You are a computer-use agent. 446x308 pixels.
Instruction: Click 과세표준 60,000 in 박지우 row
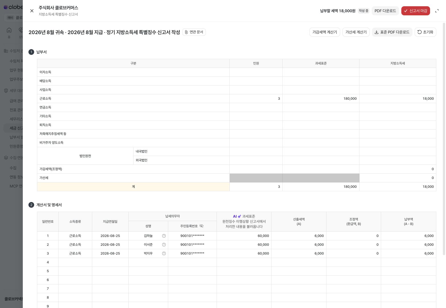click(244, 253)
